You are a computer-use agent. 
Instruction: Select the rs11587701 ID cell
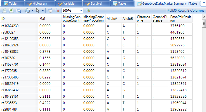(19, 64)
